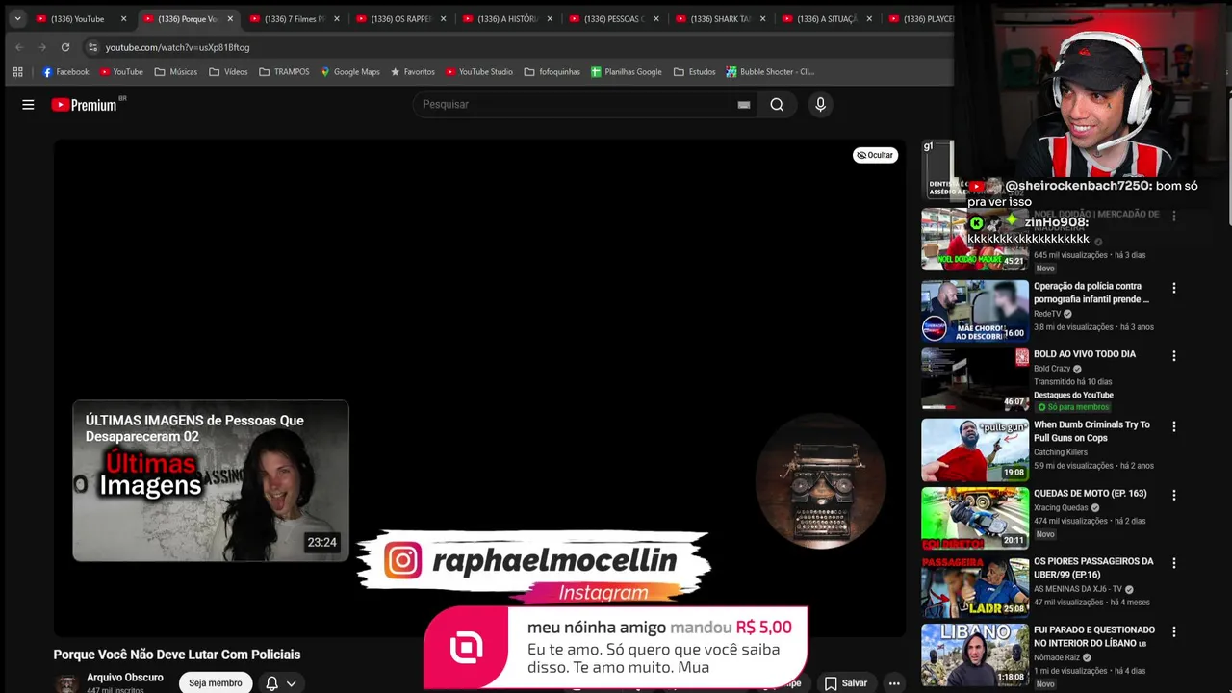1232x693 pixels.
Task: Click typewriter channel end-screen circle
Action: 820,481
